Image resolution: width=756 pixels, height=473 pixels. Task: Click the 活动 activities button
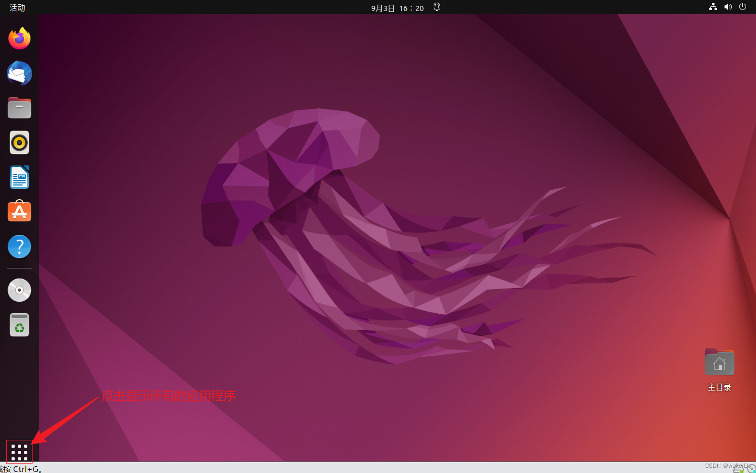tap(17, 7)
